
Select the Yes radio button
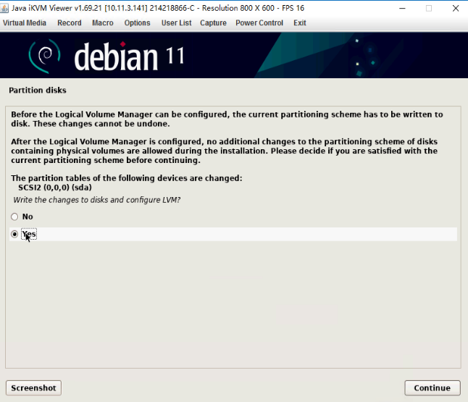[14, 234]
